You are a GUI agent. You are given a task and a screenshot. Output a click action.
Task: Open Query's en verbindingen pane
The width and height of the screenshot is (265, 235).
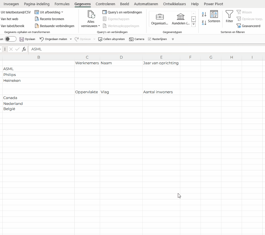(122, 12)
